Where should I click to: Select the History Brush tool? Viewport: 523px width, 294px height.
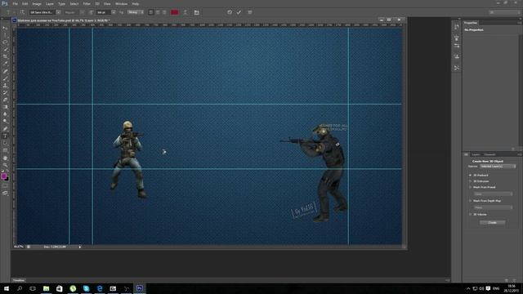(5, 92)
